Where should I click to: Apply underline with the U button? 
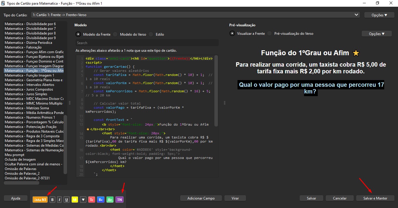(67, 200)
